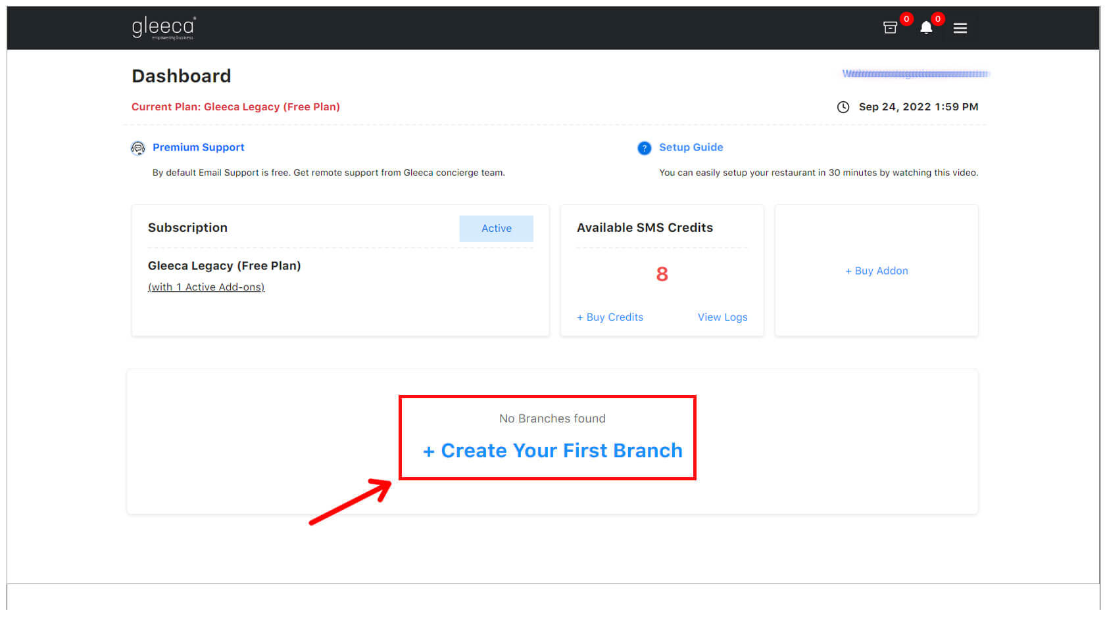Open the orders archive box icon
This screenshot has height=617, width=1105.
(890, 28)
